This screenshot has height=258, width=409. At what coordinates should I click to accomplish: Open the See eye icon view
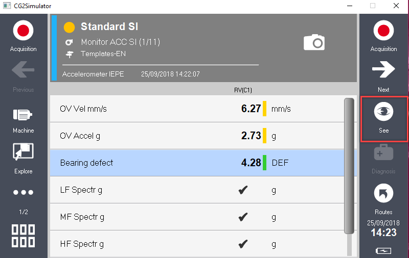383,112
